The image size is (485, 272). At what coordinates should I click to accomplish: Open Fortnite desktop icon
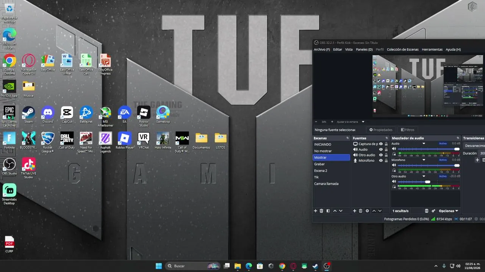[9, 140]
